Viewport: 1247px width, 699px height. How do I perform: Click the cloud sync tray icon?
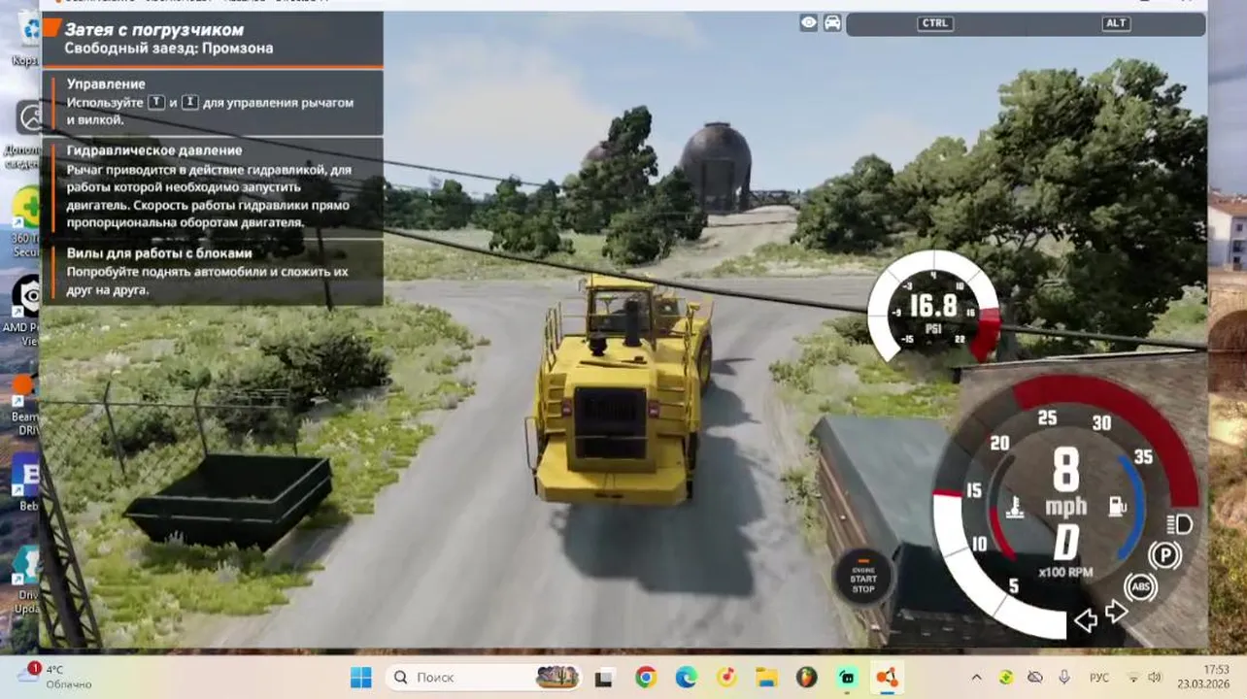click(x=1035, y=677)
